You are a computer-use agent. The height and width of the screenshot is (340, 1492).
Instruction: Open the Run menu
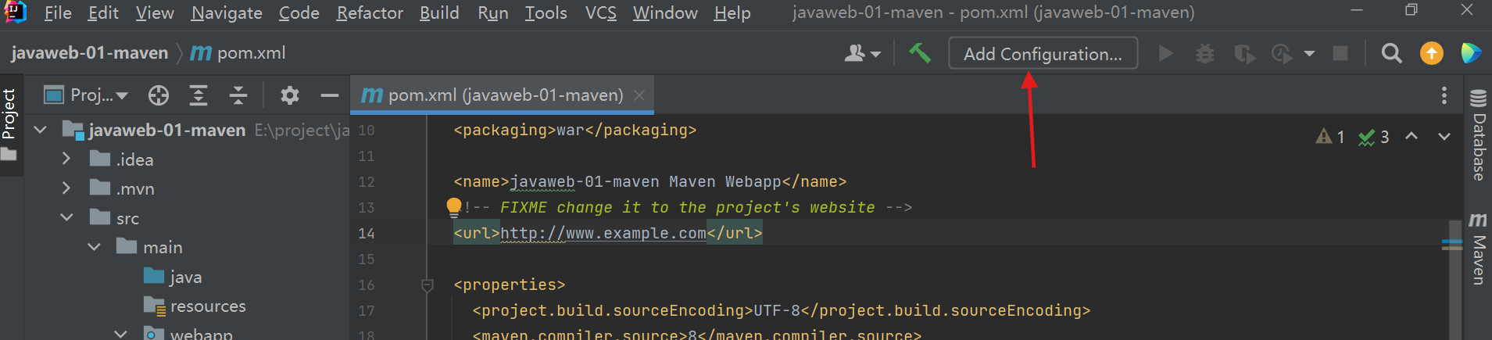[x=493, y=13]
